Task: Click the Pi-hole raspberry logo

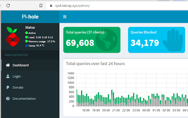Action: 13,37
